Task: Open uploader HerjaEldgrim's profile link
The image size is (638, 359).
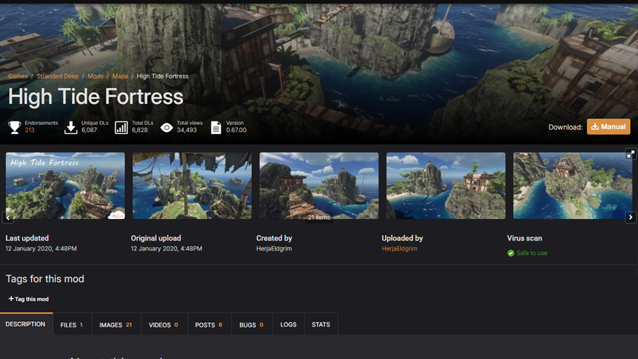Action: [399, 248]
